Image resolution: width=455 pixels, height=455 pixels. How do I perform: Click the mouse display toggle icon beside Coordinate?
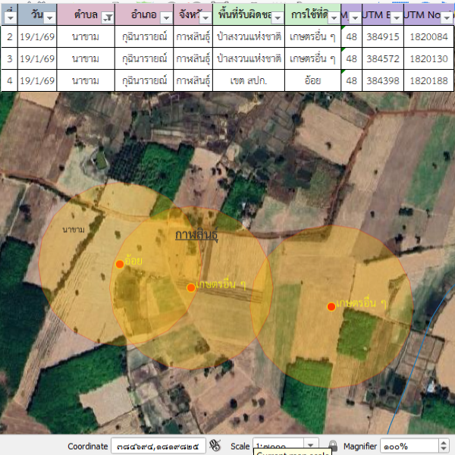coord(216,446)
